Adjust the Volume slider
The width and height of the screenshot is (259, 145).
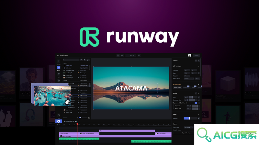(190, 118)
